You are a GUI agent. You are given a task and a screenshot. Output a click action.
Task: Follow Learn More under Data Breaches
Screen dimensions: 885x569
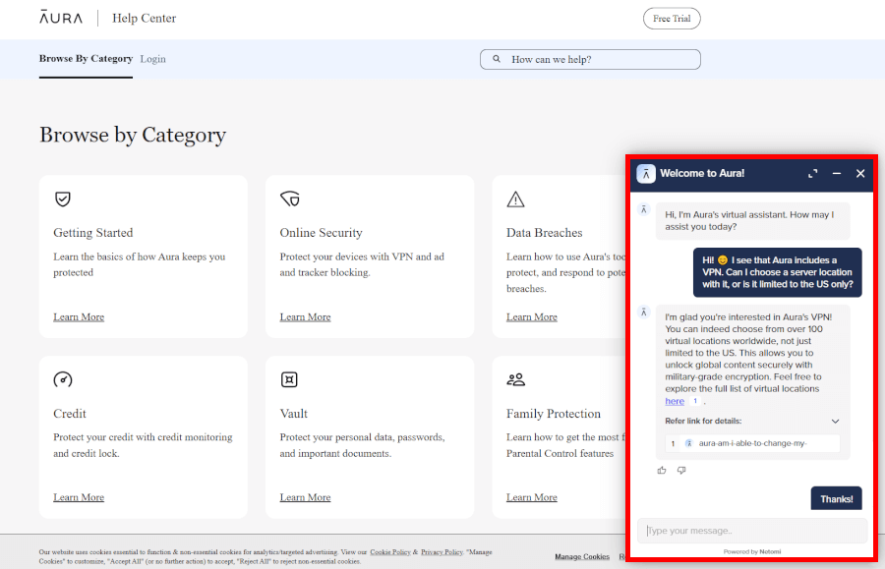coord(531,316)
